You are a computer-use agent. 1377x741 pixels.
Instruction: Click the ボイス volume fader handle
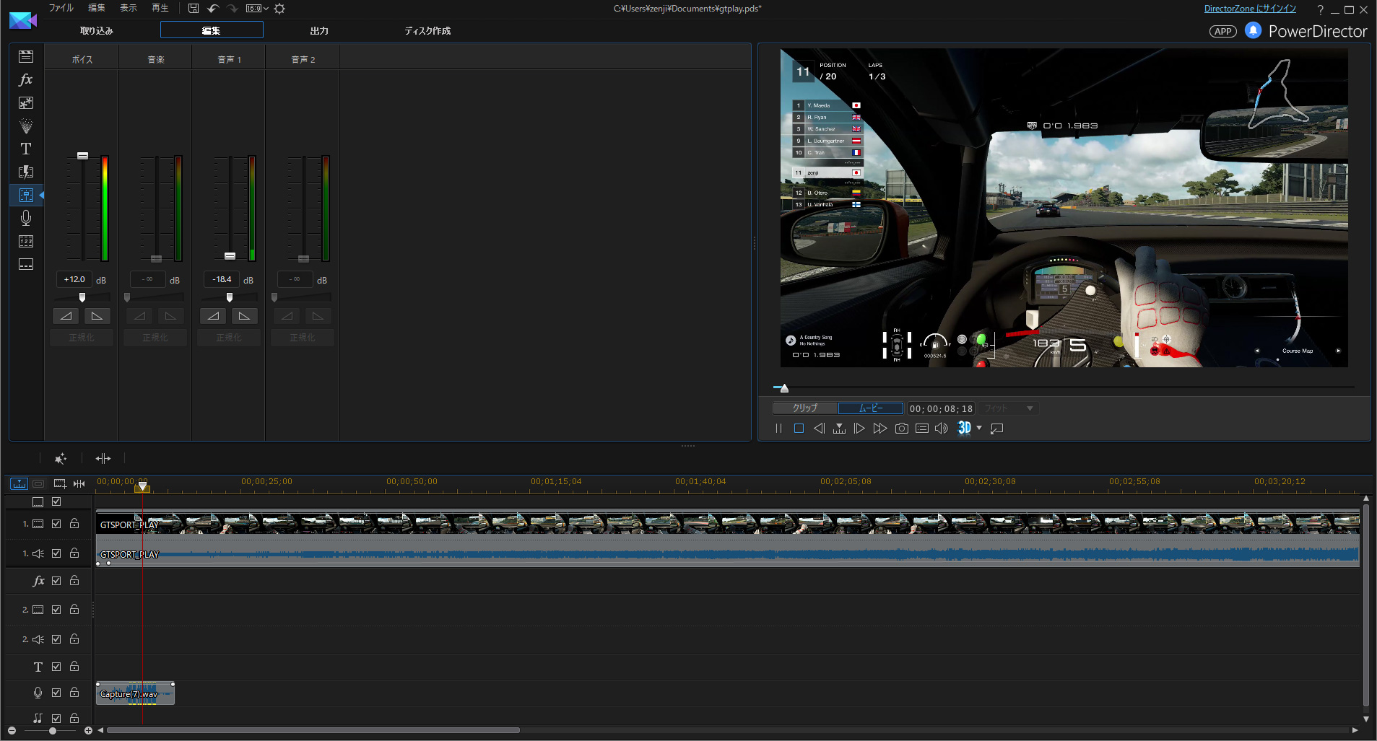[x=82, y=156]
